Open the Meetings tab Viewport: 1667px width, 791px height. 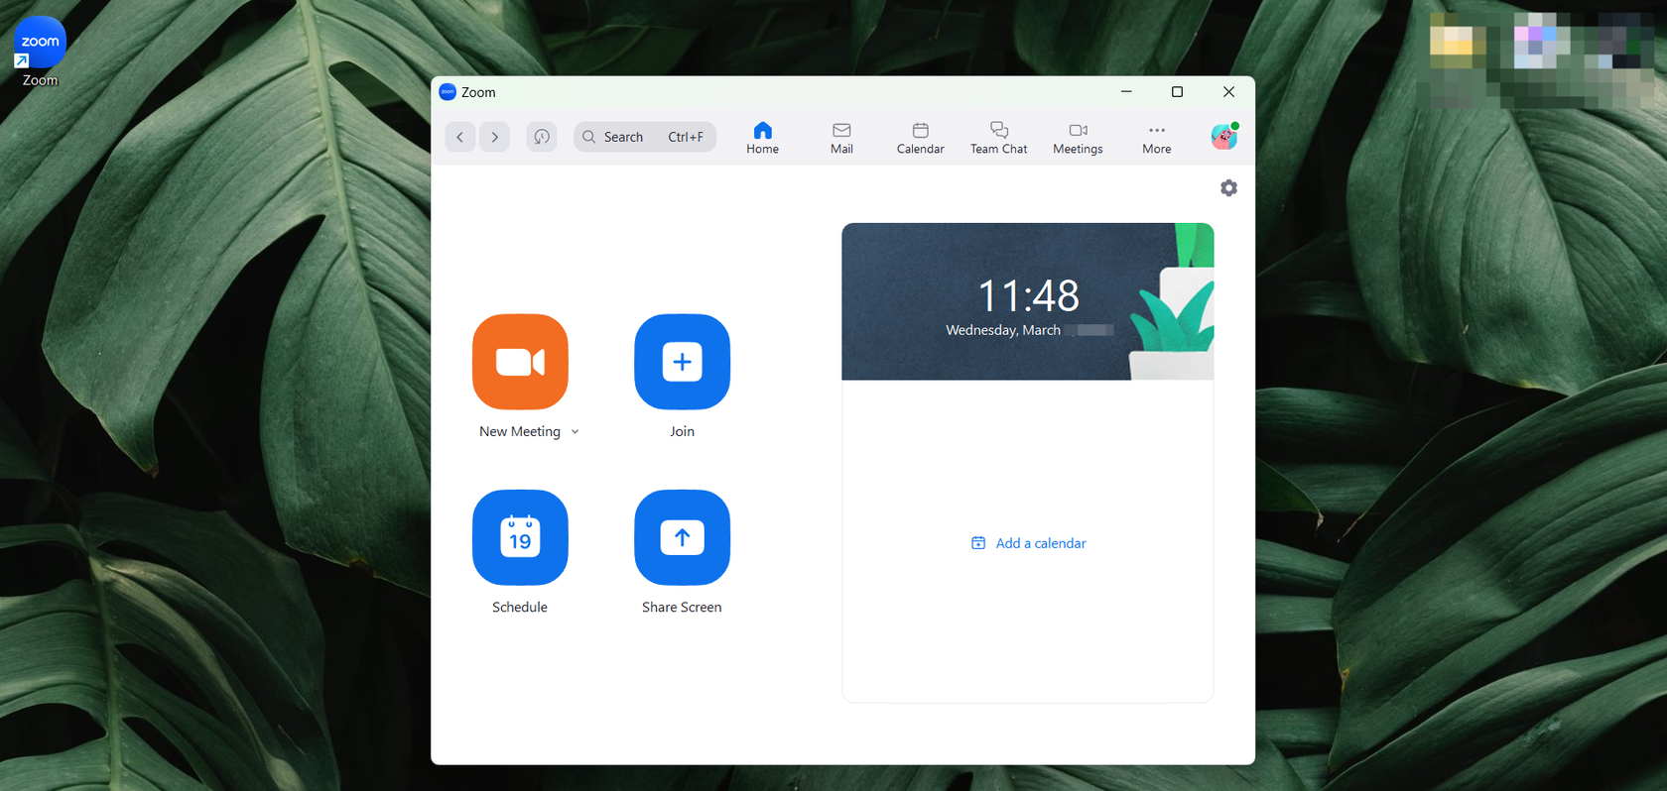point(1078,138)
